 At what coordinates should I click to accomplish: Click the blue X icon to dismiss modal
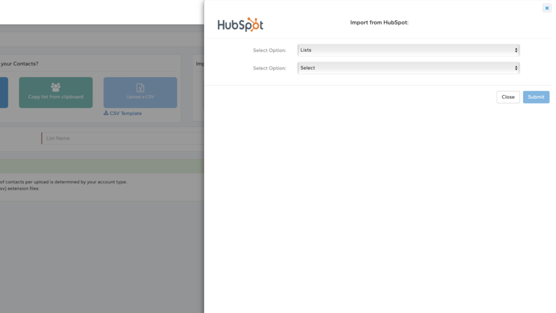[547, 7]
